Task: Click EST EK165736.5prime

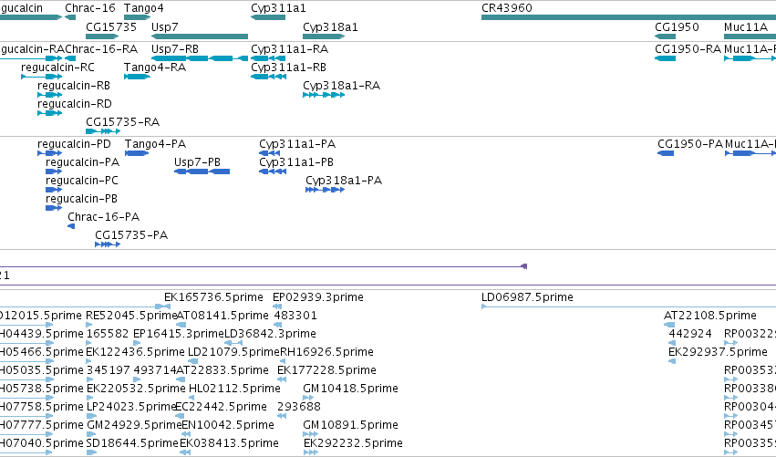Action: pyautogui.click(x=213, y=296)
